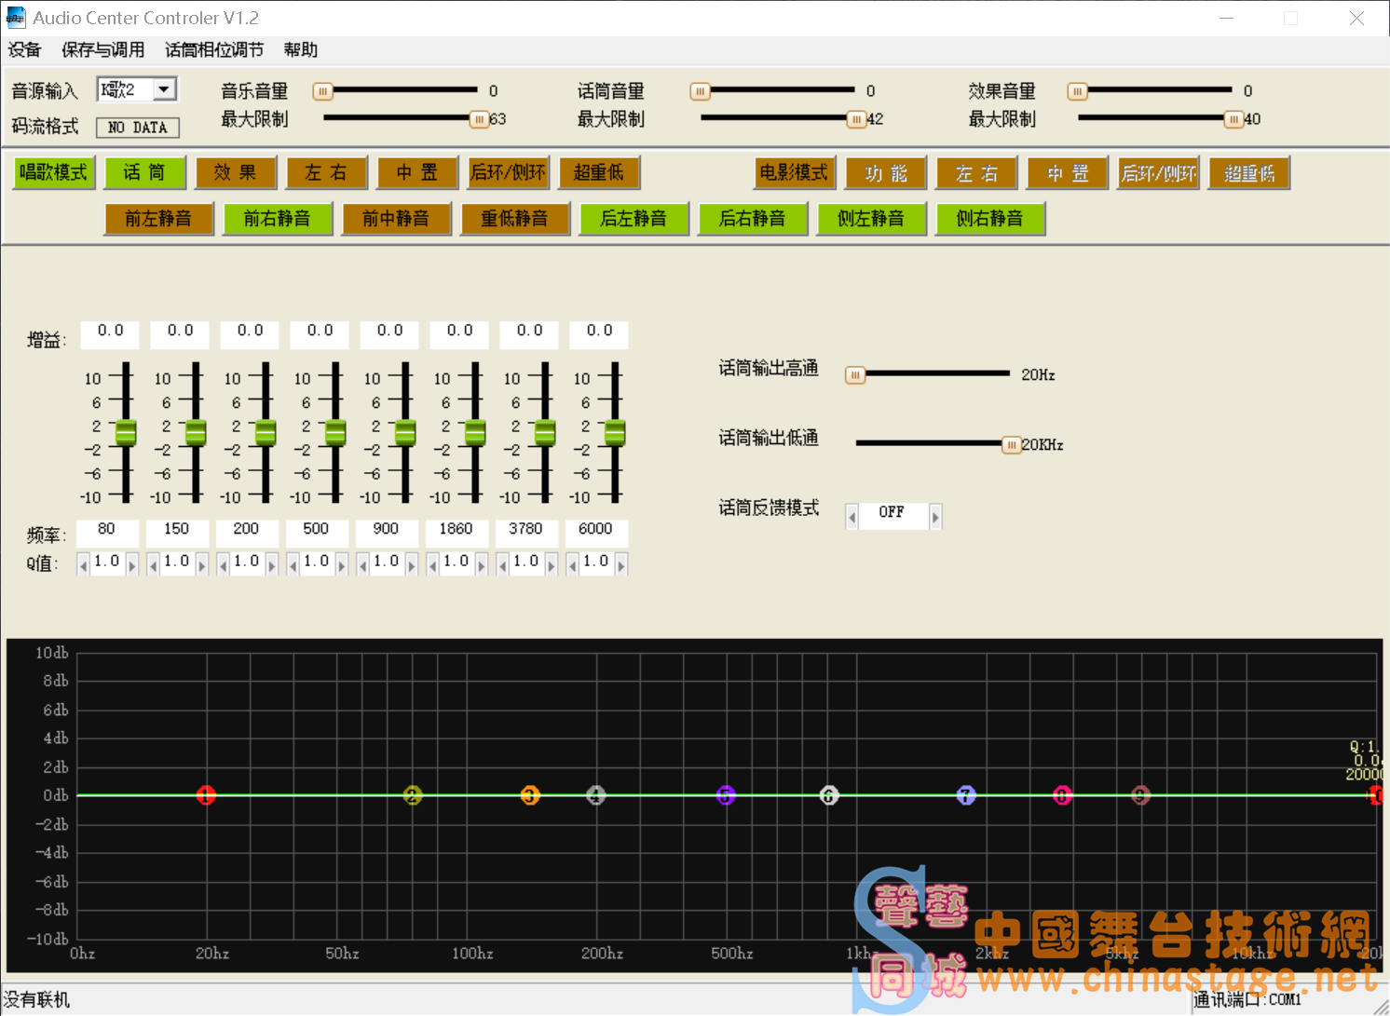The width and height of the screenshot is (1390, 1016).
Task: Activate 唱歌模式 (karaoke mode)
Action: (53, 172)
